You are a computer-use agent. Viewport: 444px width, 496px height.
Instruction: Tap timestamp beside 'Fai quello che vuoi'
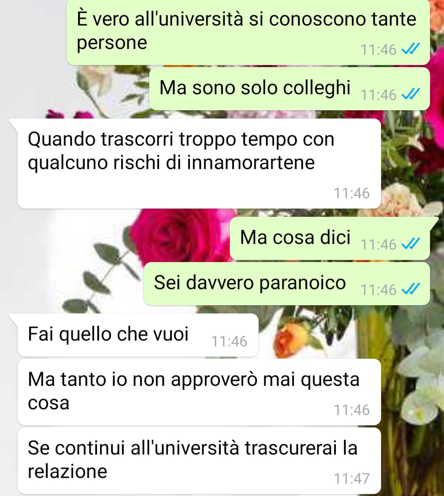229,341
